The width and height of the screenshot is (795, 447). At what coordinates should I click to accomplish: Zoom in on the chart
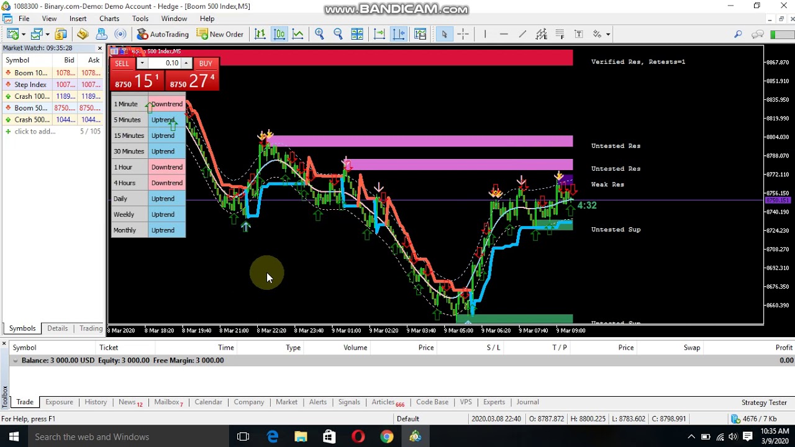[319, 34]
